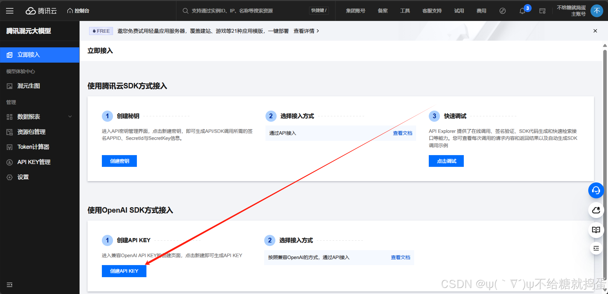Screen dimensions: 608x294
Task: Select 立即接入 in sidebar
Action: click(x=40, y=55)
